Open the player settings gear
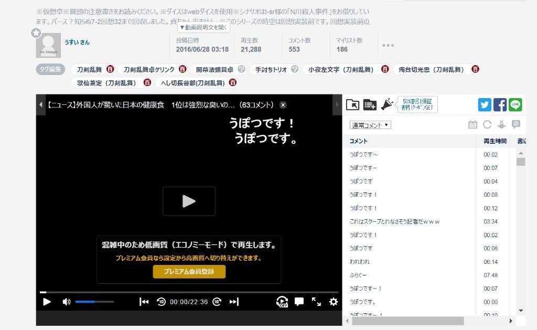Screen dimensions: 537x330 coord(333,302)
